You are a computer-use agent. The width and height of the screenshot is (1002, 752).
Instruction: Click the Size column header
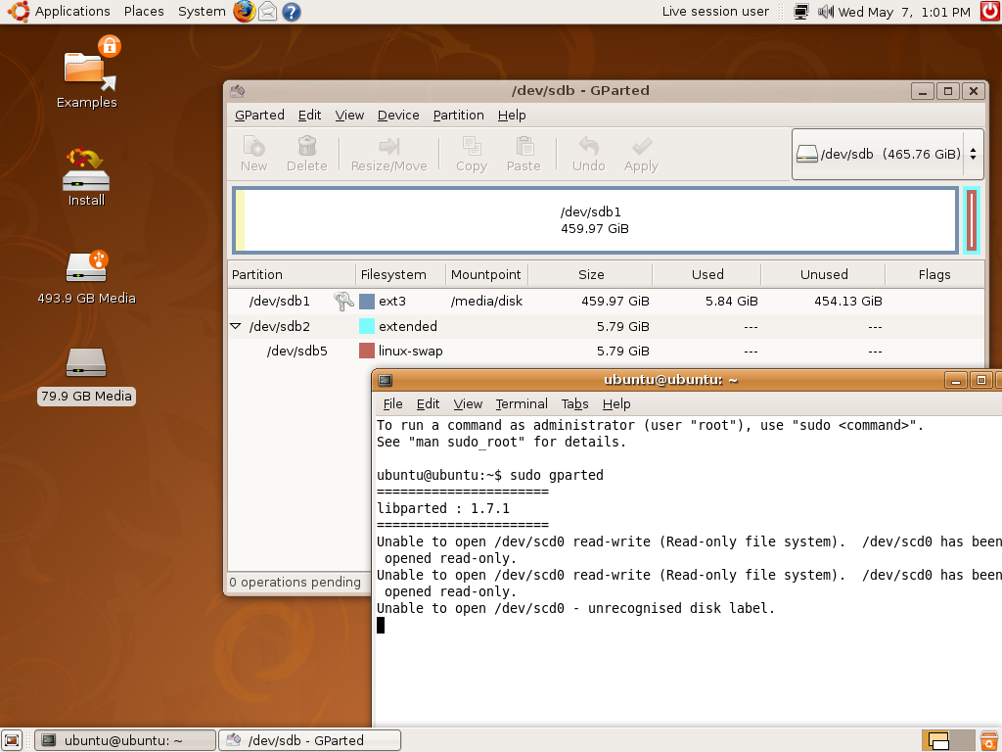click(x=590, y=274)
